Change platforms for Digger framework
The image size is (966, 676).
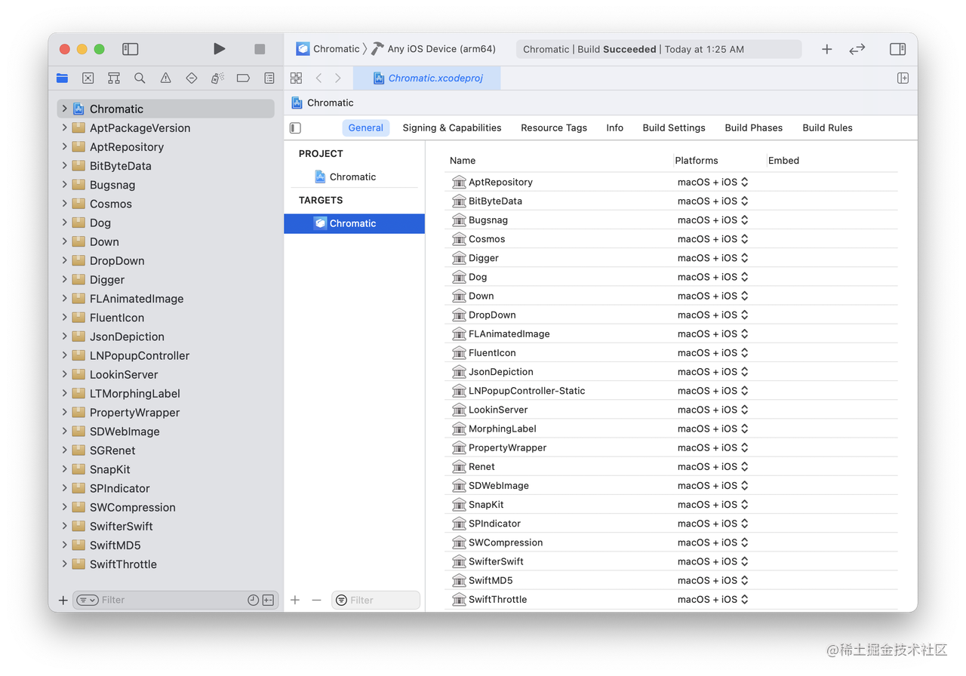point(712,258)
